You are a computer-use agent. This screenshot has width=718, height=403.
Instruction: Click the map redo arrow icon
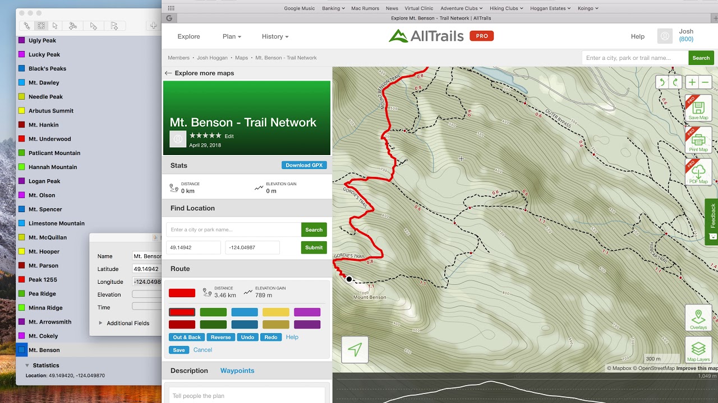pyautogui.click(x=675, y=82)
